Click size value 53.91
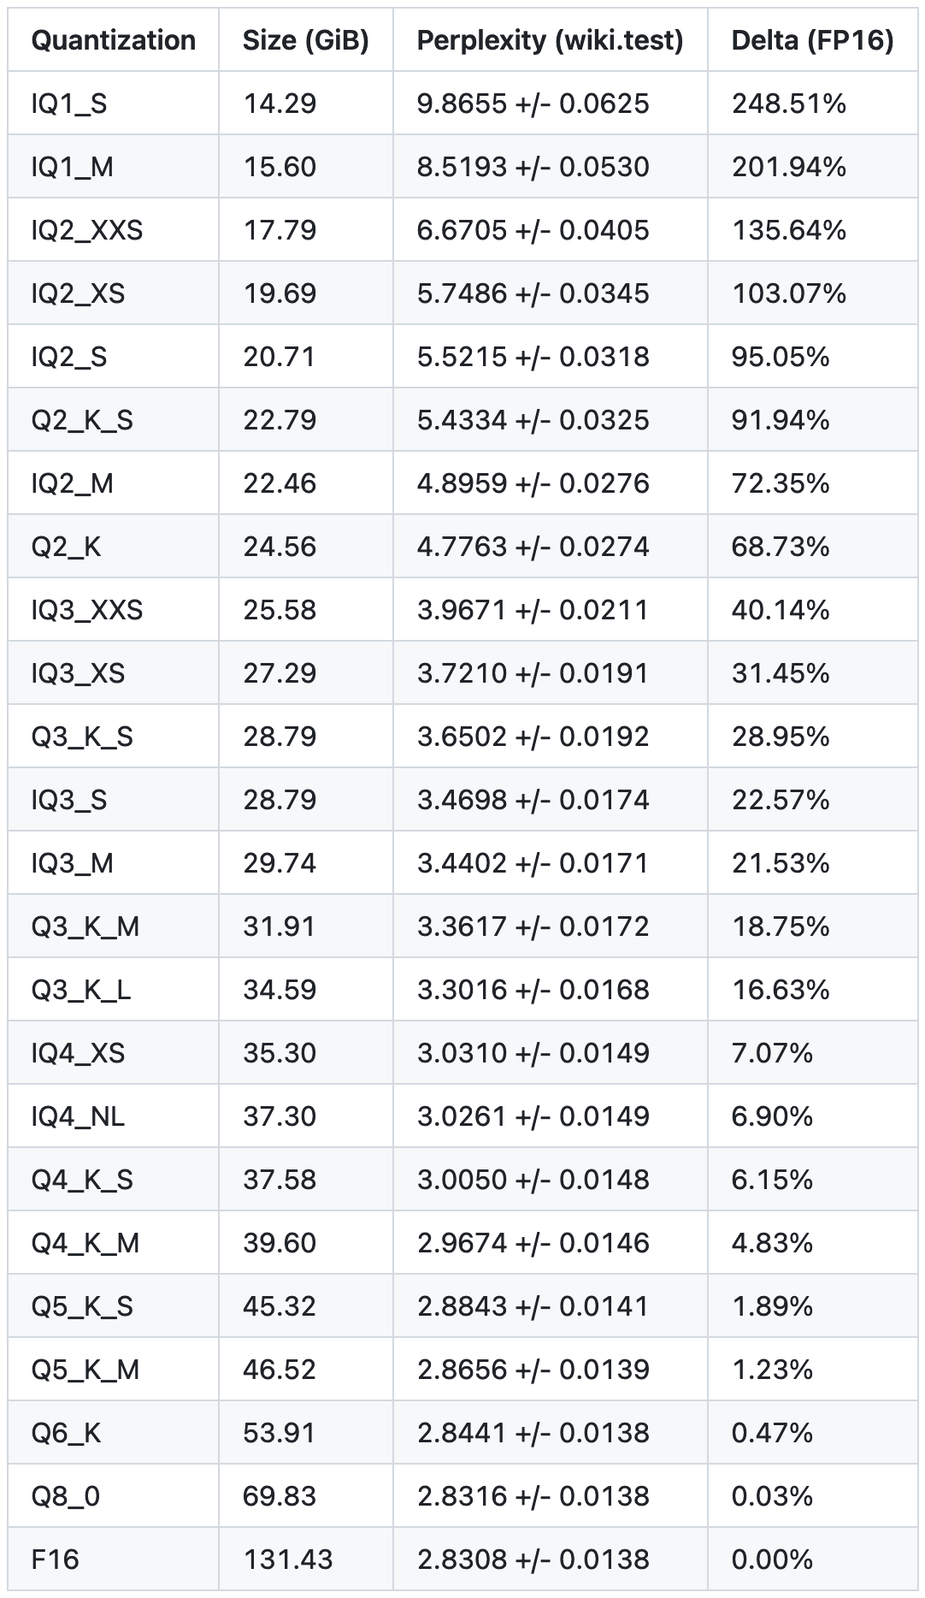Viewport: 925px width, 1598px height. (280, 1433)
